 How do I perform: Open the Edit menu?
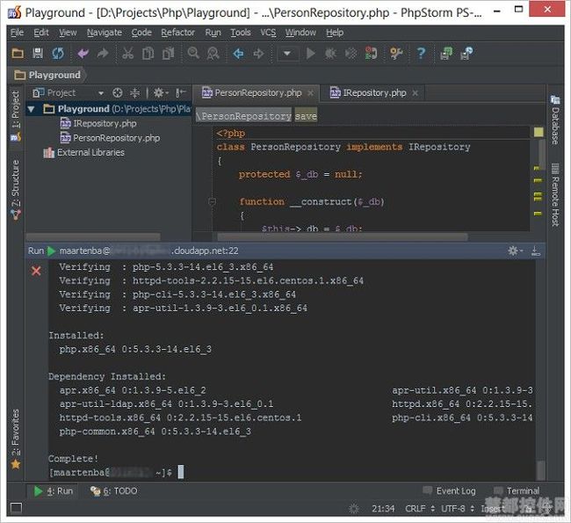[41, 33]
